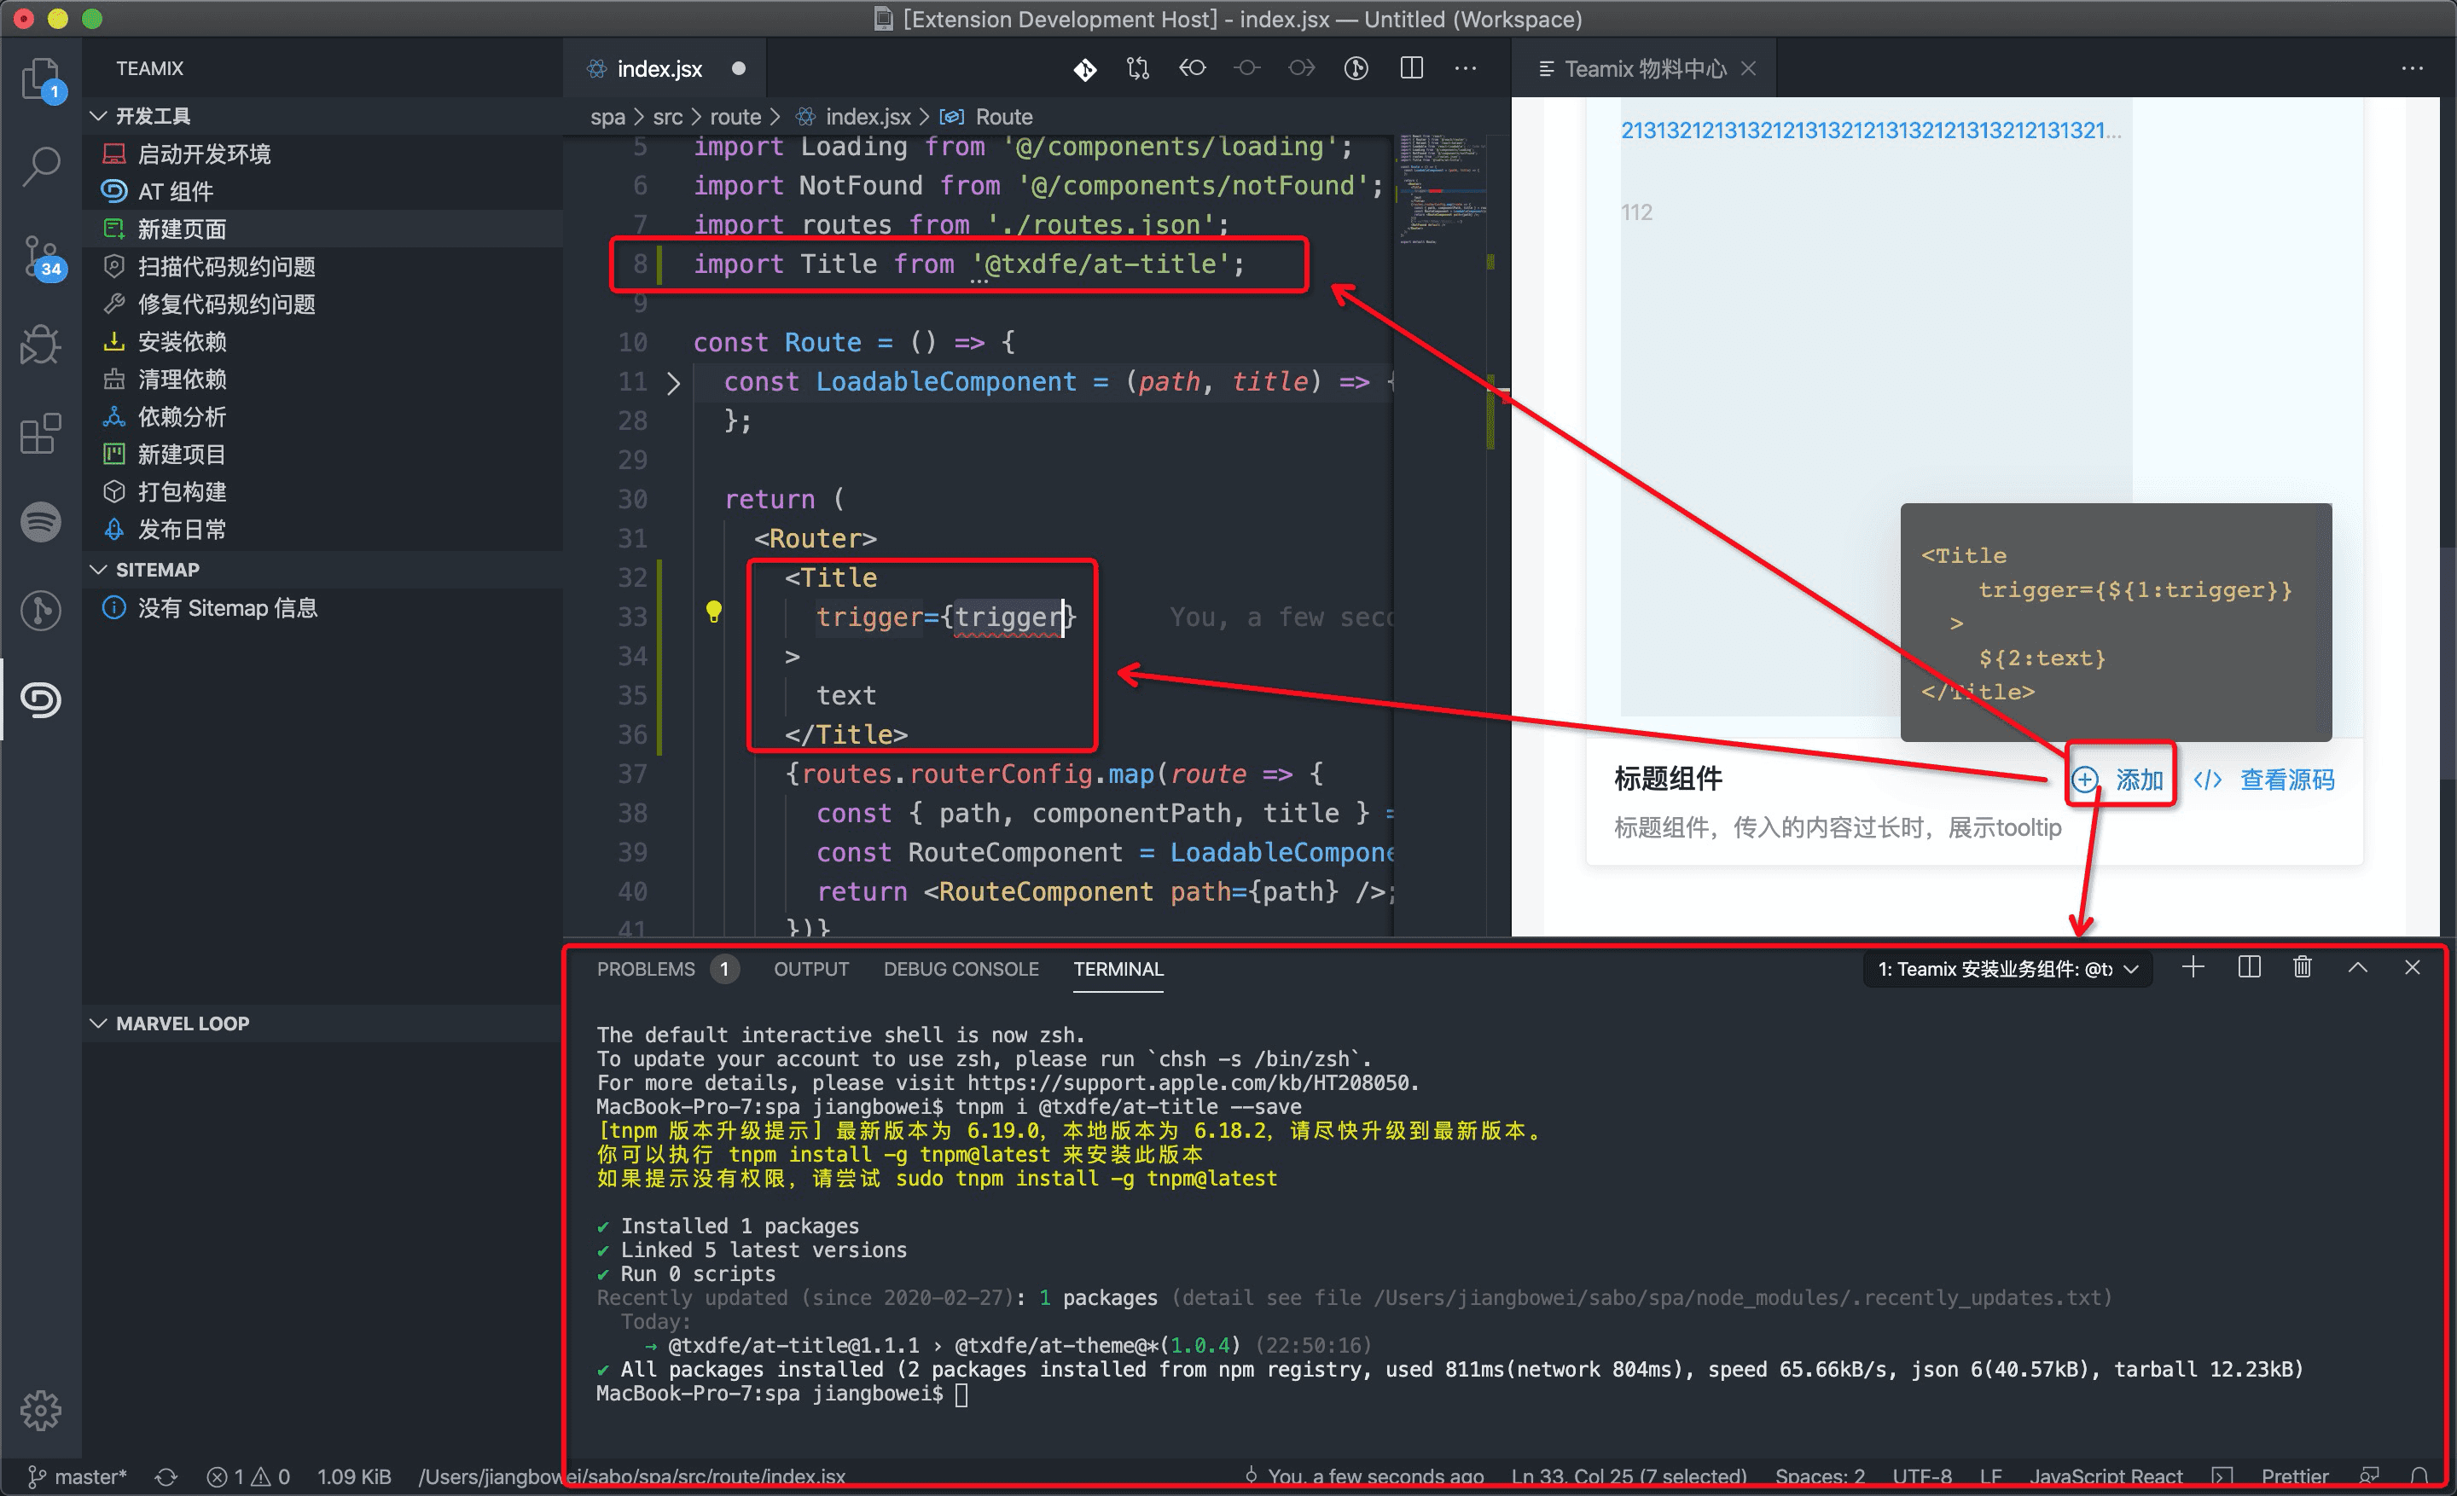
Task: Click the src breadcrumb segment
Action: pos(668,117)
